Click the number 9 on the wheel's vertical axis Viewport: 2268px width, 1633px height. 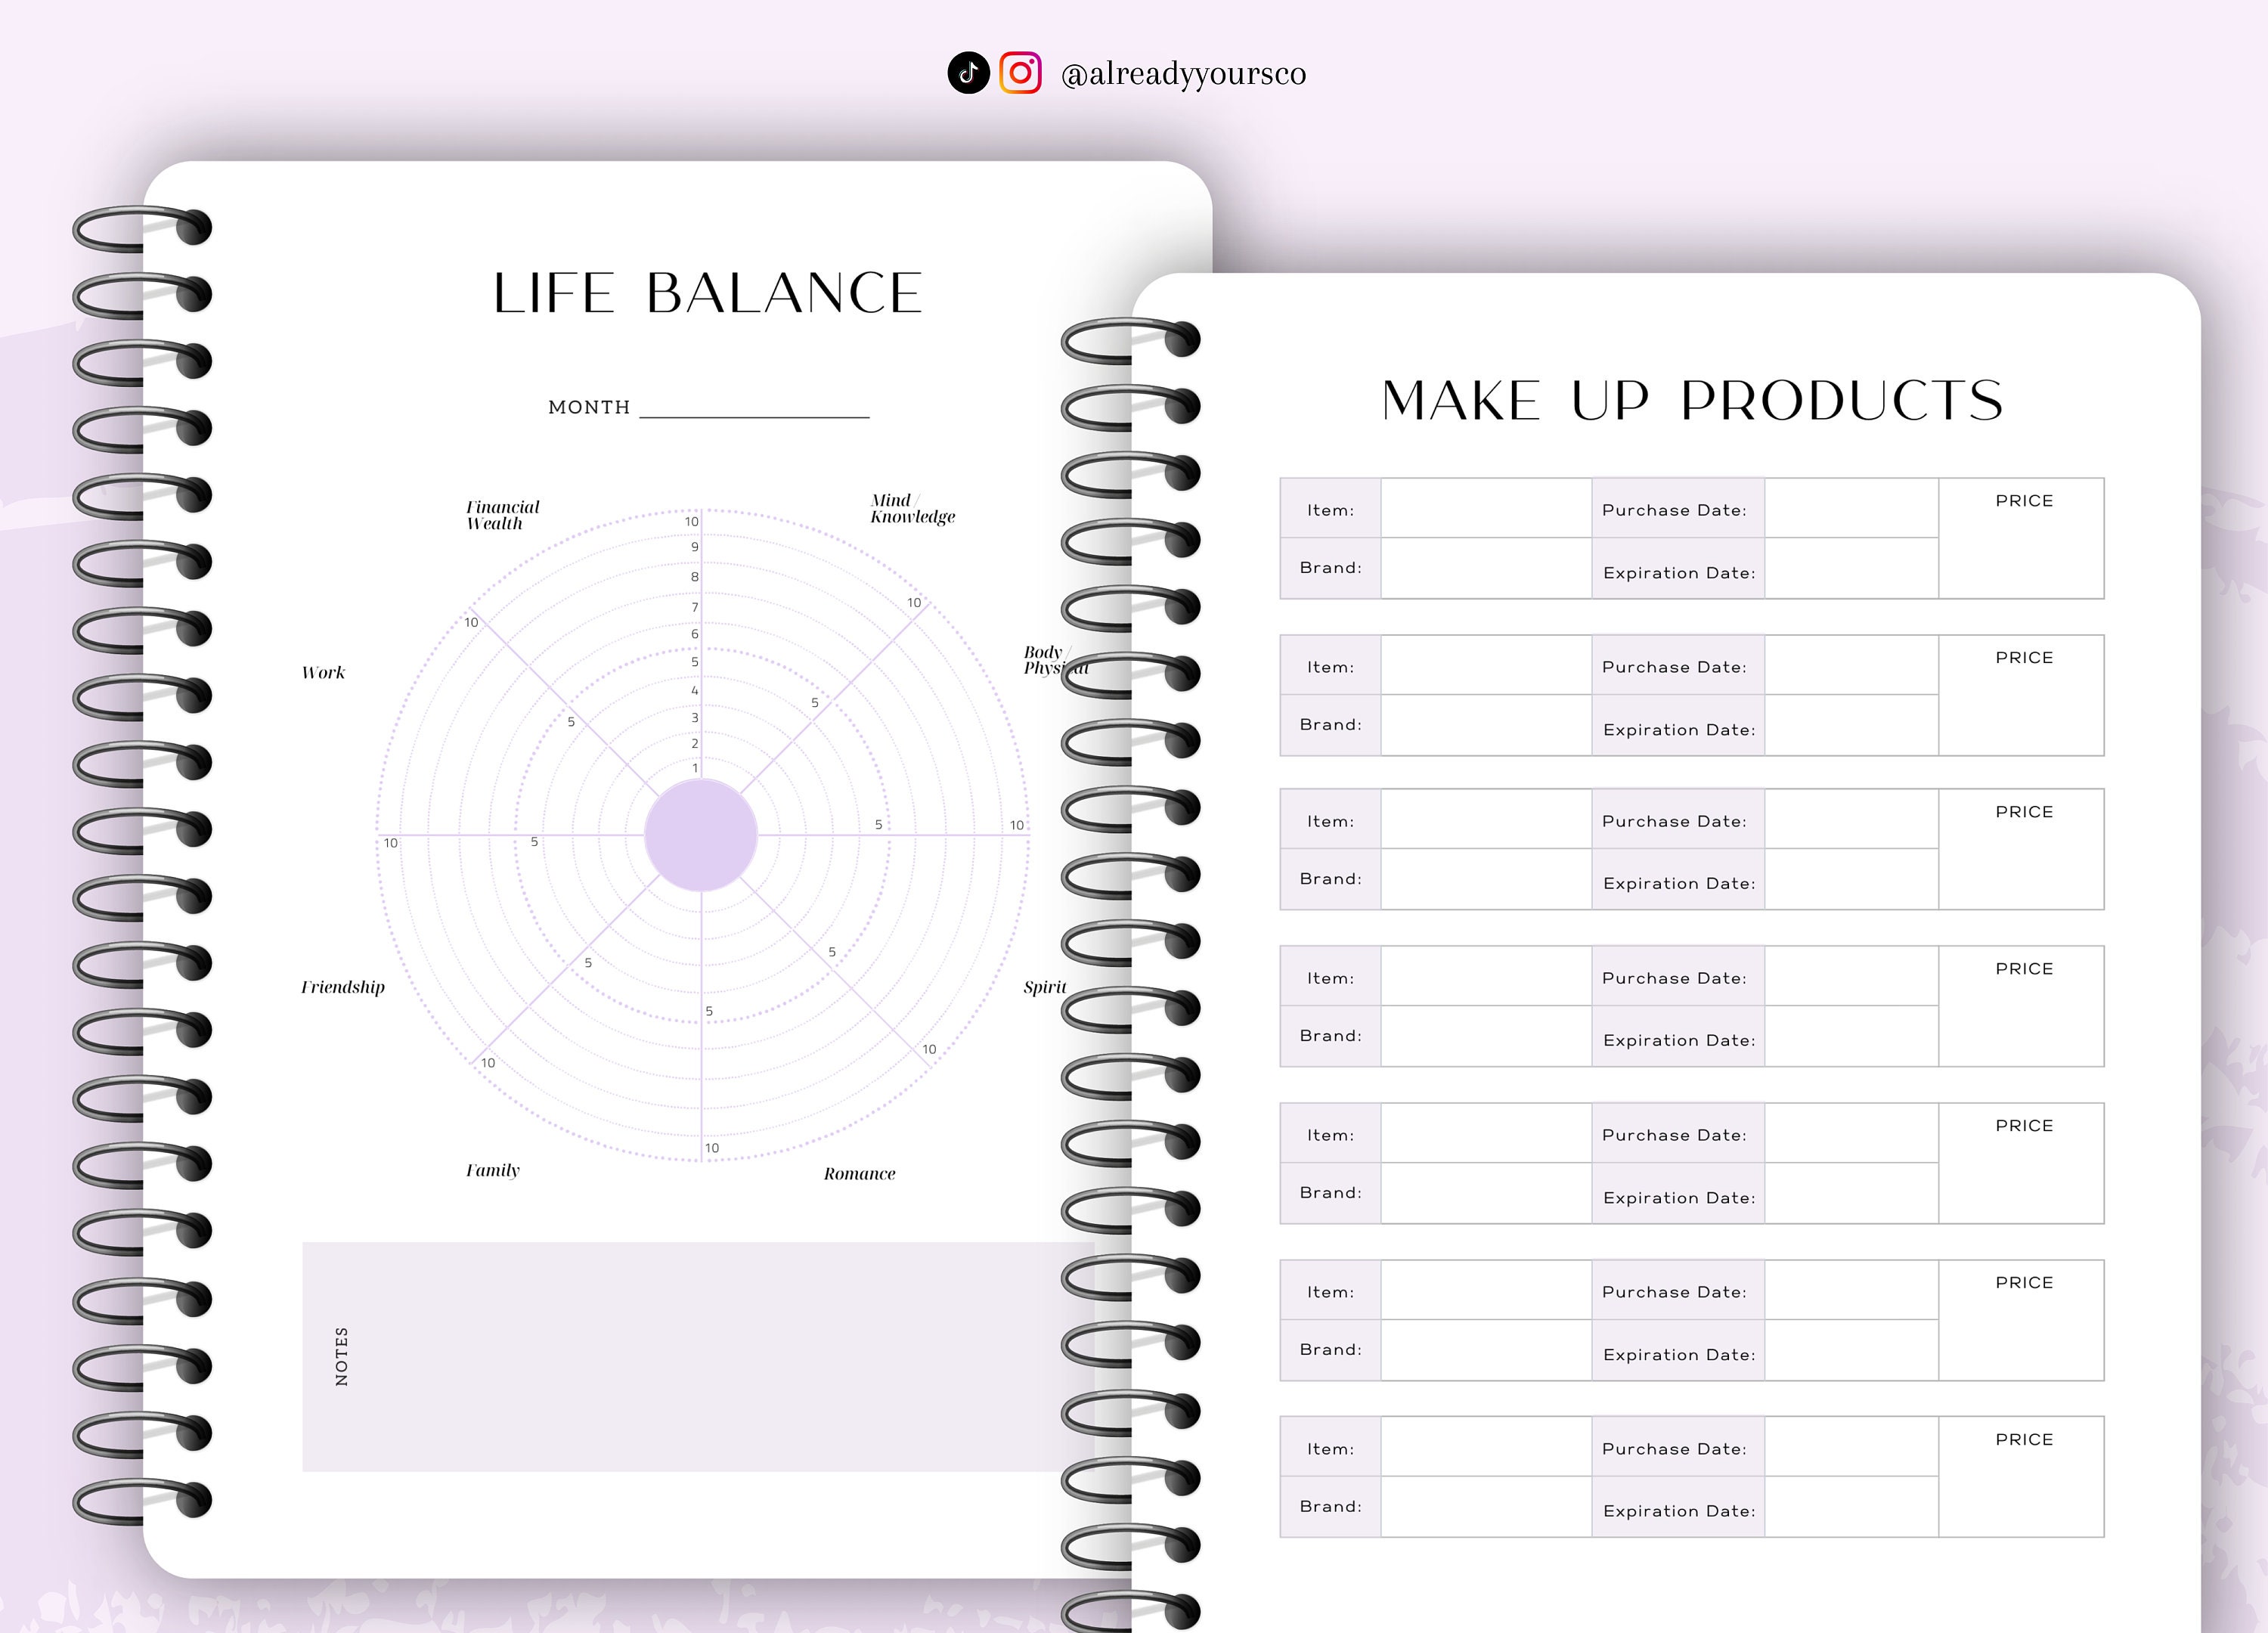(x=695, y=547)
